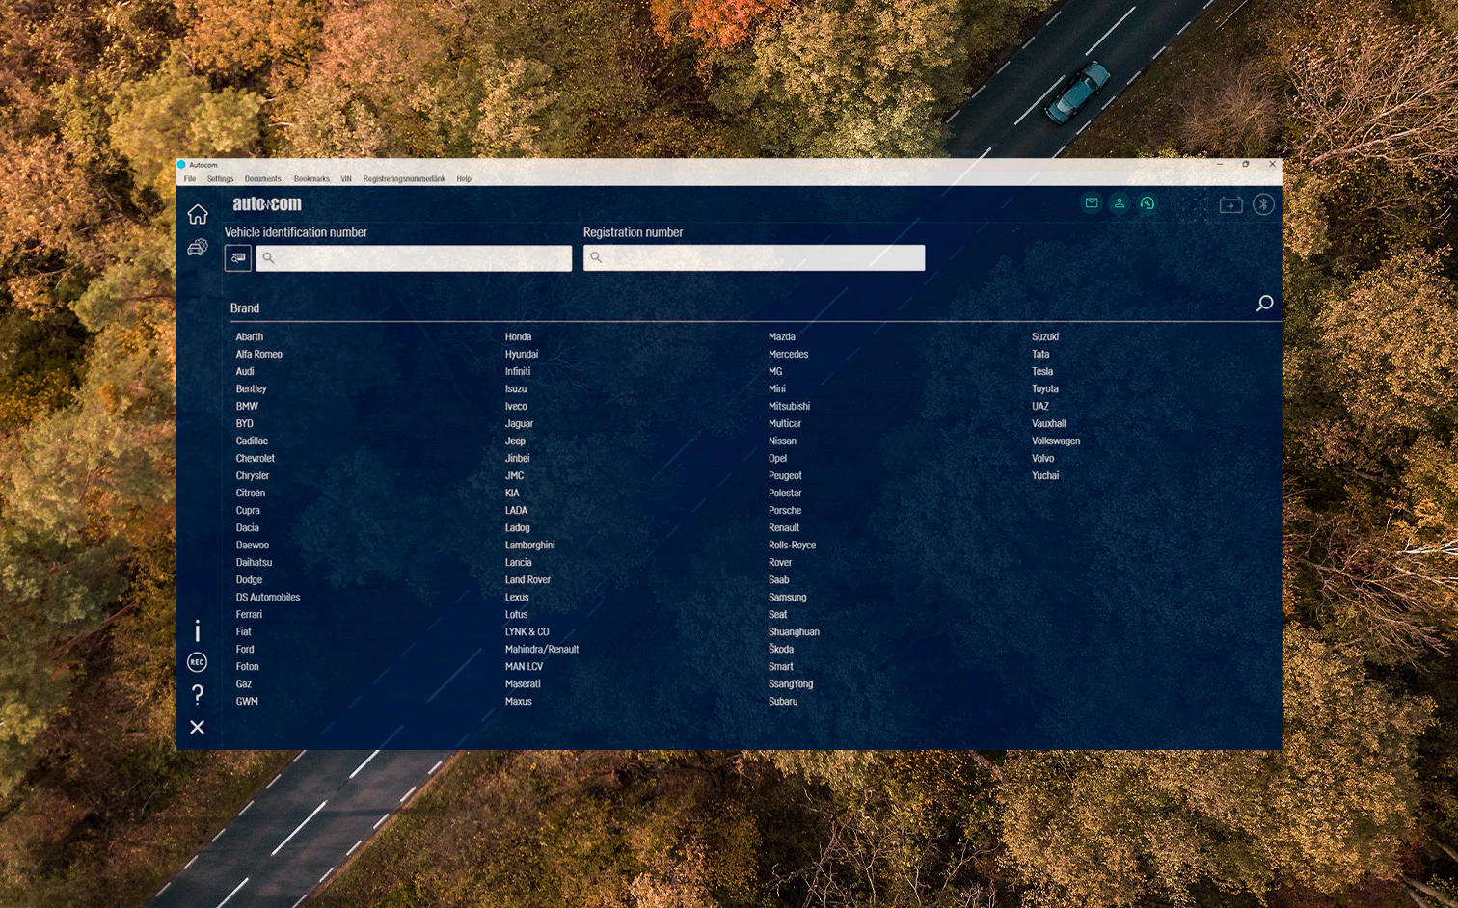Choose Nissan brand
The width and height of the screenshot is (1458, 908).
pyautogui.click(x=782, y=441)
